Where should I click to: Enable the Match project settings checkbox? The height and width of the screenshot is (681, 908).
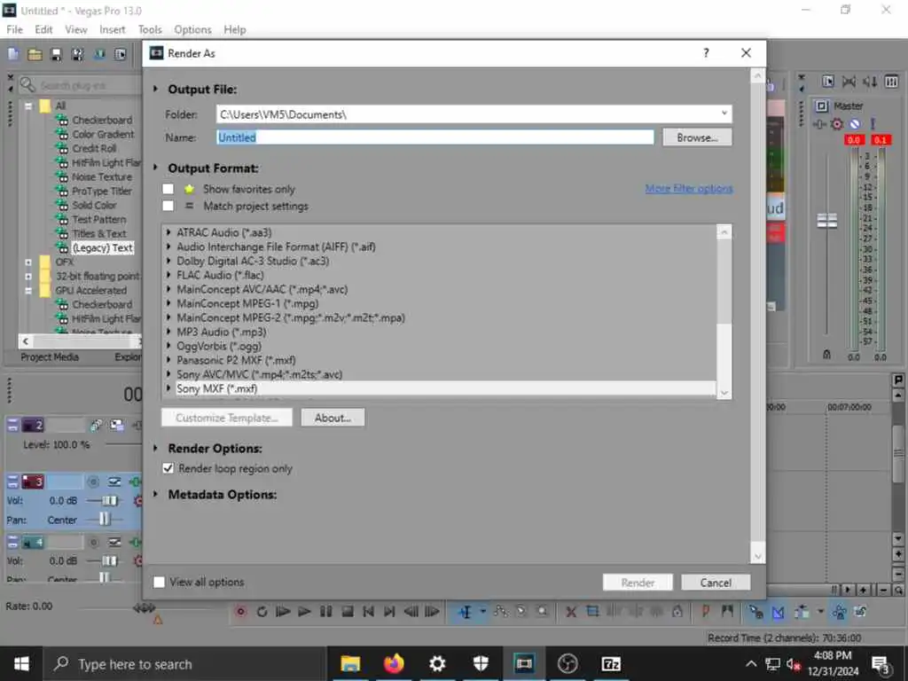[x=168, y=206]
